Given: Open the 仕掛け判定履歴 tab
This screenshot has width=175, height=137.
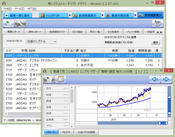Looking at the screenshot, I should click(x=86, y=132).
